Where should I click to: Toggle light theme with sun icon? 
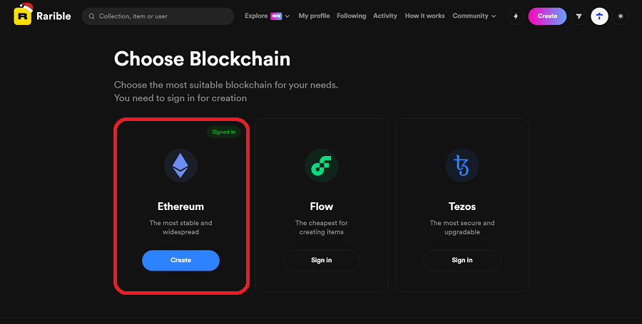[x=621, y=16]
